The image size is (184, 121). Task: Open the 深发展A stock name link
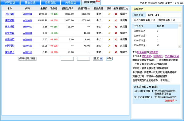click(x=10, y=33)
